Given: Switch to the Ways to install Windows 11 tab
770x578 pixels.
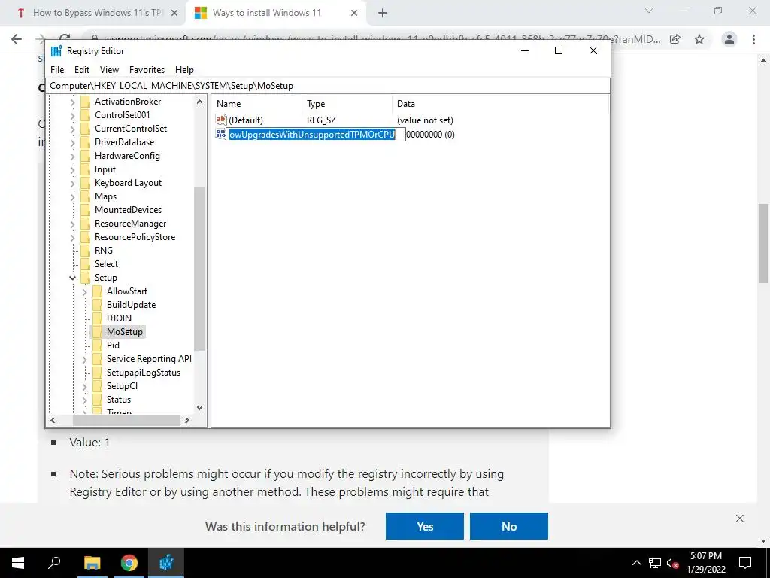Looking at the screenshot, I should pyautogui.click(x=275, y=13).
